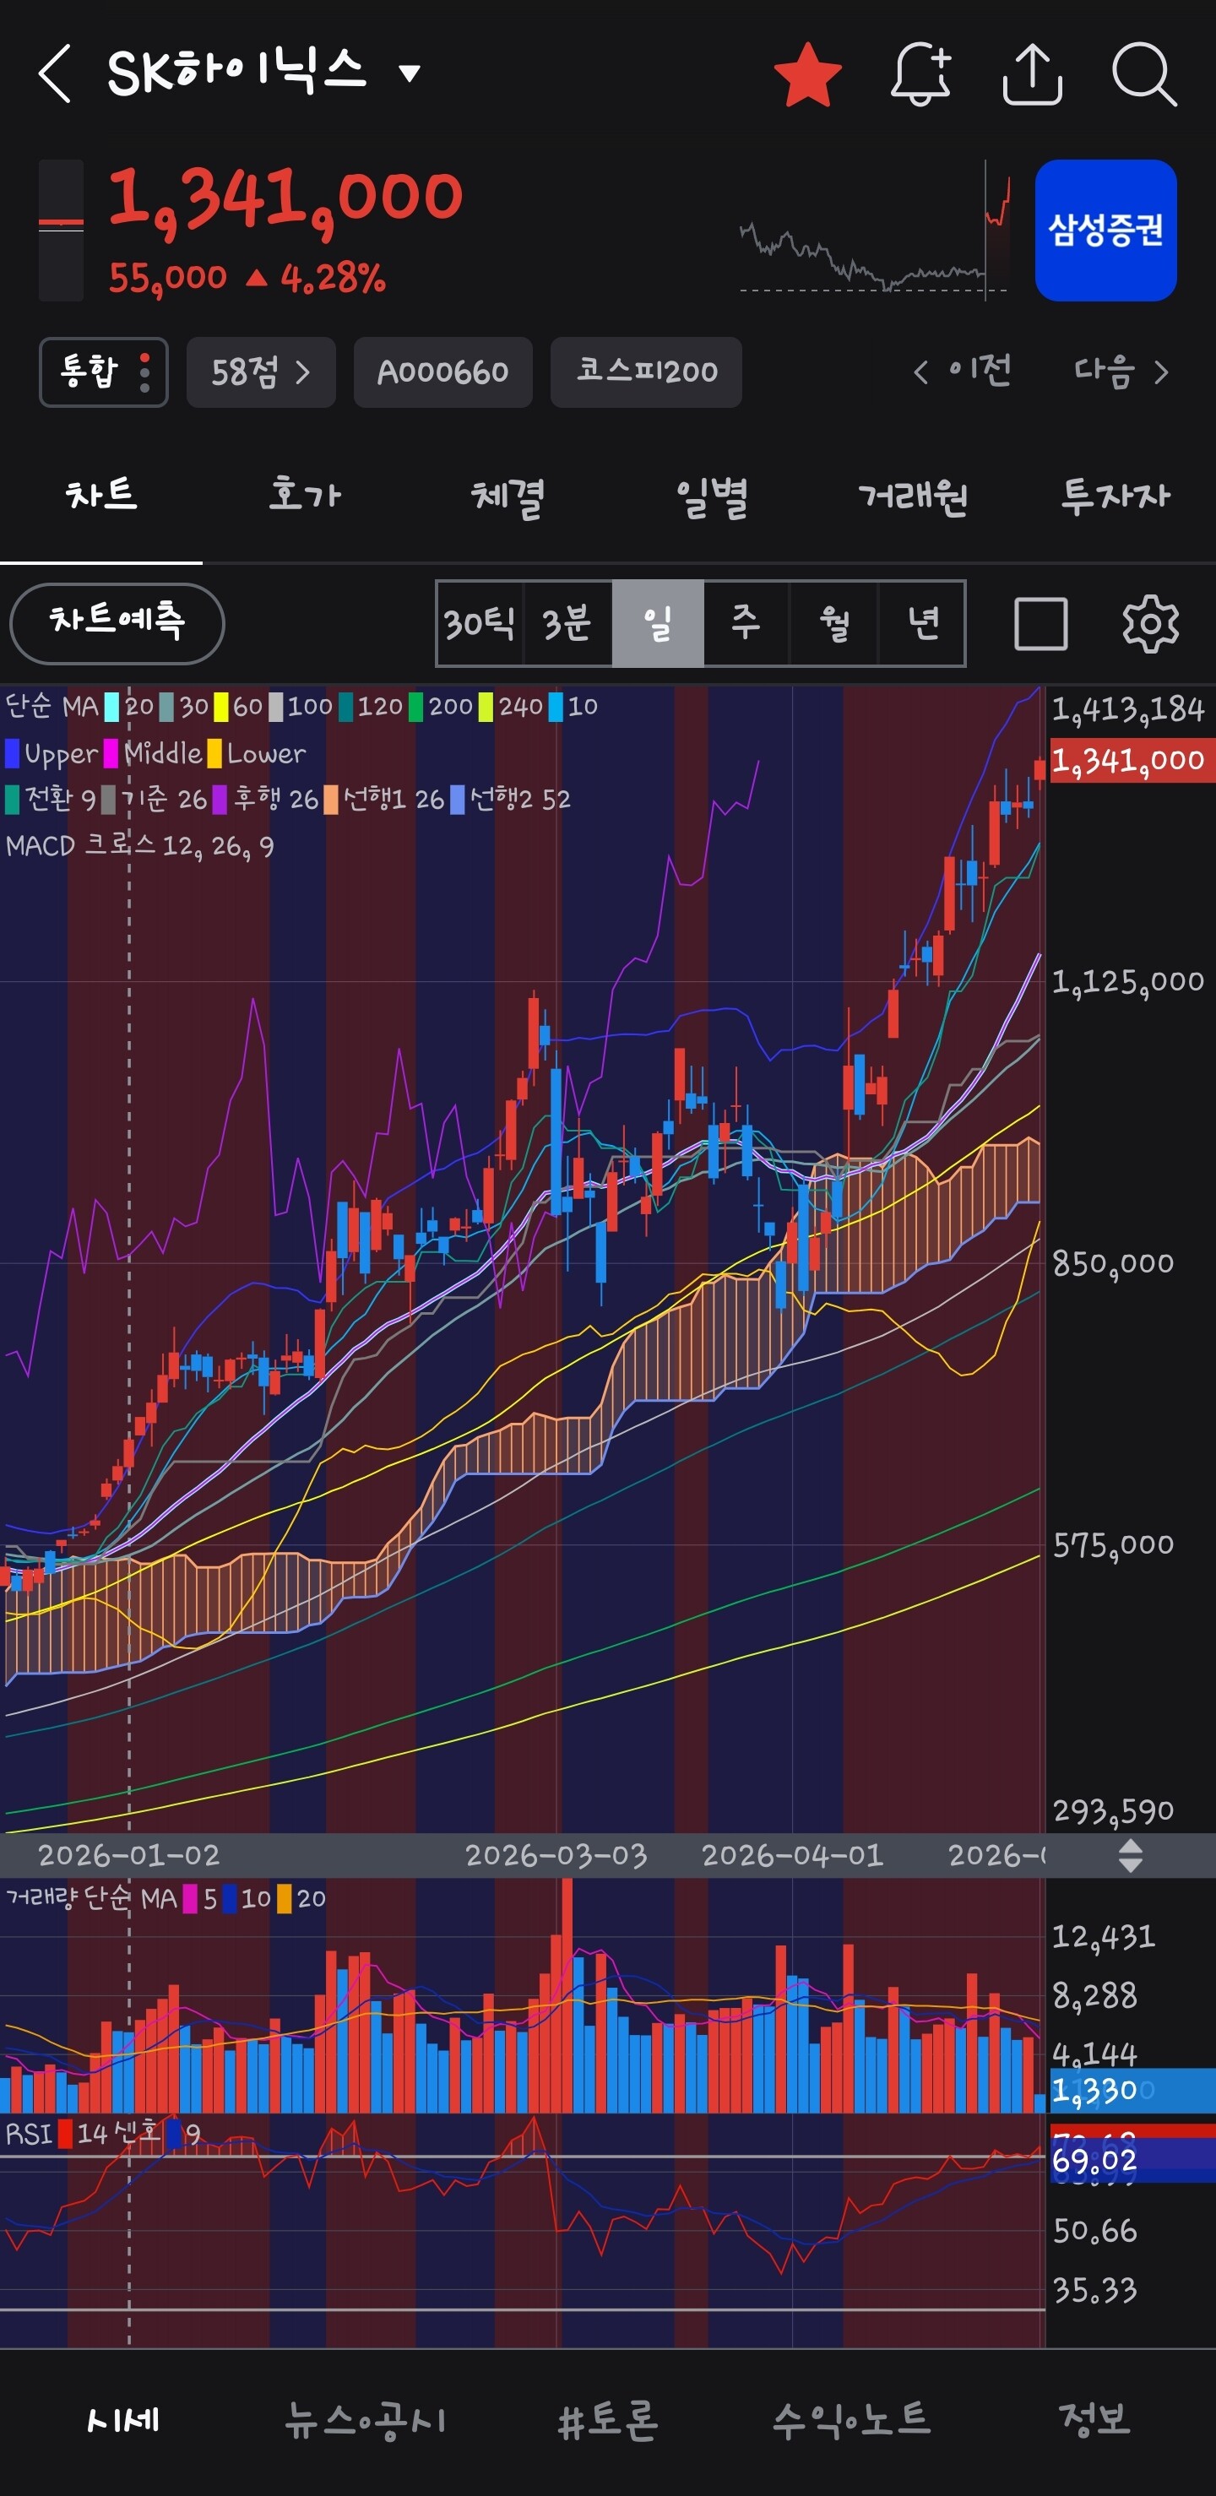Switch to the 투자자 tab
Viewport: 1216px width, 2496px height.
1116,496
